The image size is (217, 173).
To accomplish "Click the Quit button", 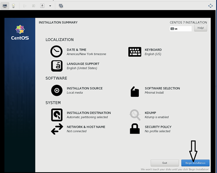I will click(x=165, y=163).
